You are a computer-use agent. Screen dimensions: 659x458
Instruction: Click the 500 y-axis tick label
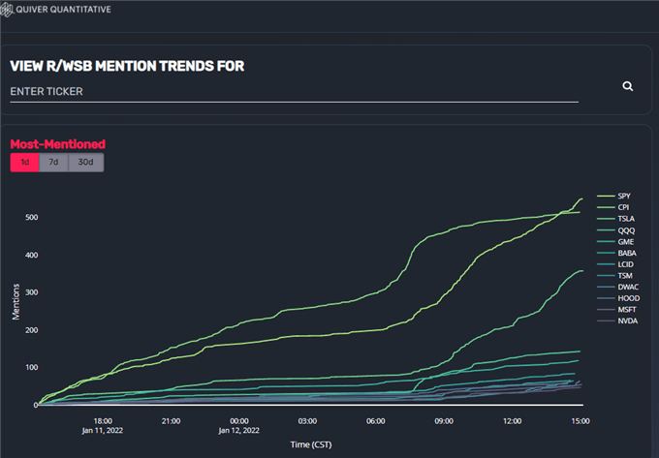point(32,218)
